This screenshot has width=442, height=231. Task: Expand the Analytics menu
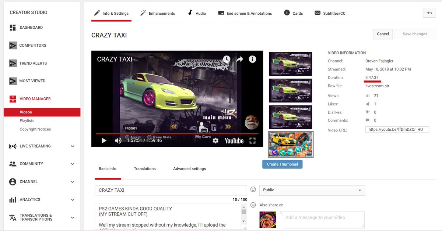pyautogui.click(x=73, y=200)
